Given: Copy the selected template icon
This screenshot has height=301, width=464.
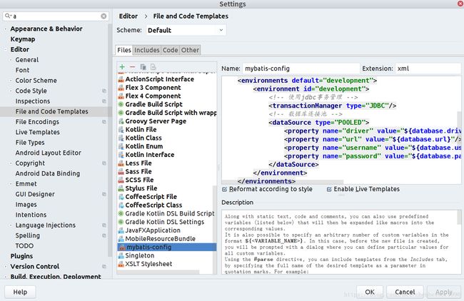Looking at the screenshot, I should point(143,67).
